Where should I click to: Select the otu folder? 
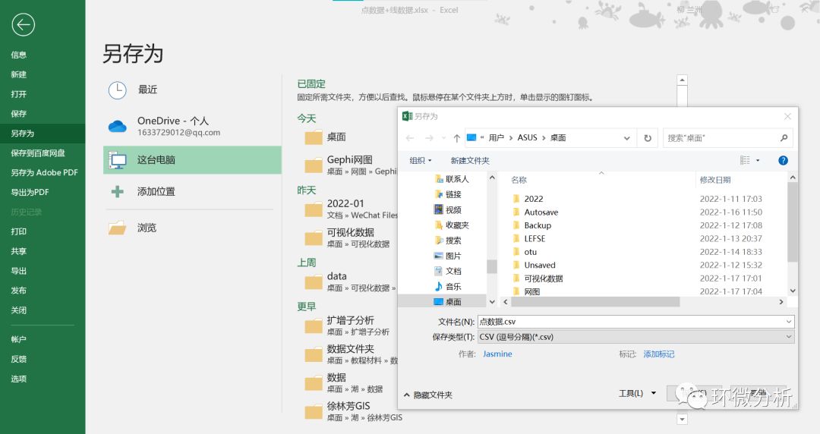click(530, 252)
